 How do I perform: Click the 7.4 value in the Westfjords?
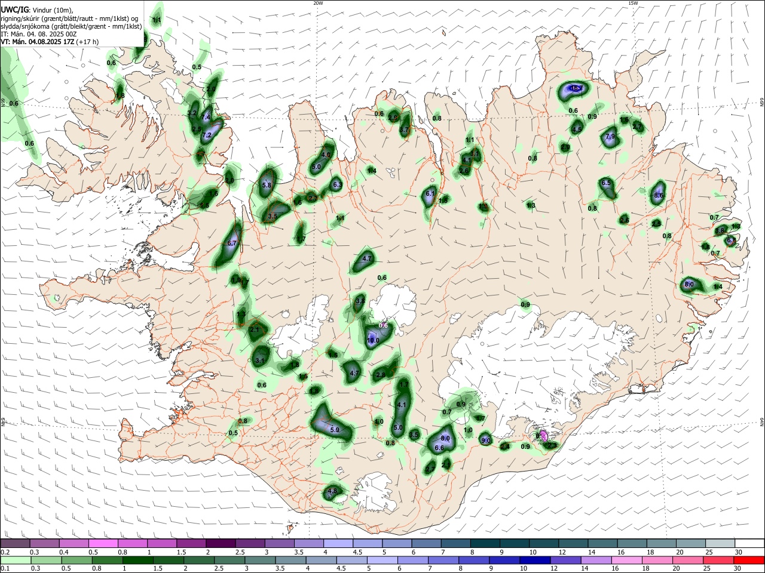tap(207, 116)
